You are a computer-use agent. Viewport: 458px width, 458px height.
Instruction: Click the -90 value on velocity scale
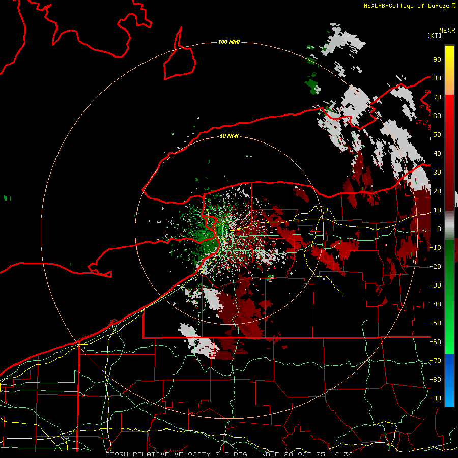pos(435,398)
